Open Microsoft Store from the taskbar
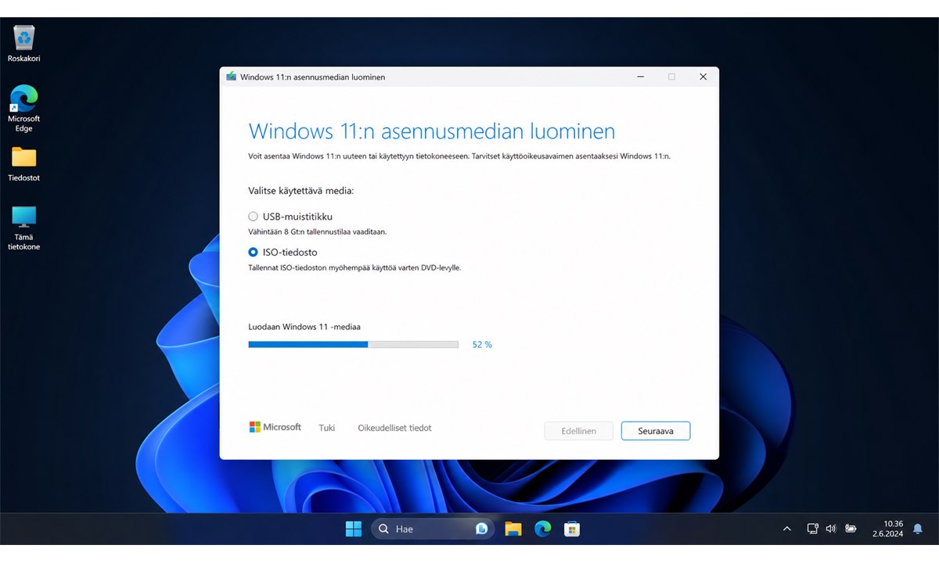Screen dimensions: 939x563 [573, 529]
